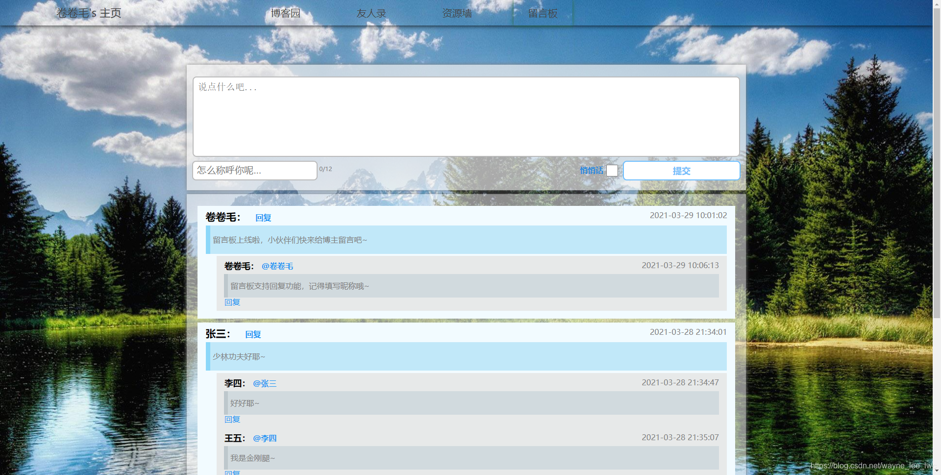The width and height of the screenshot is (941, 475).
Task: Click the 李四 author name
Action: click(234, 383)
